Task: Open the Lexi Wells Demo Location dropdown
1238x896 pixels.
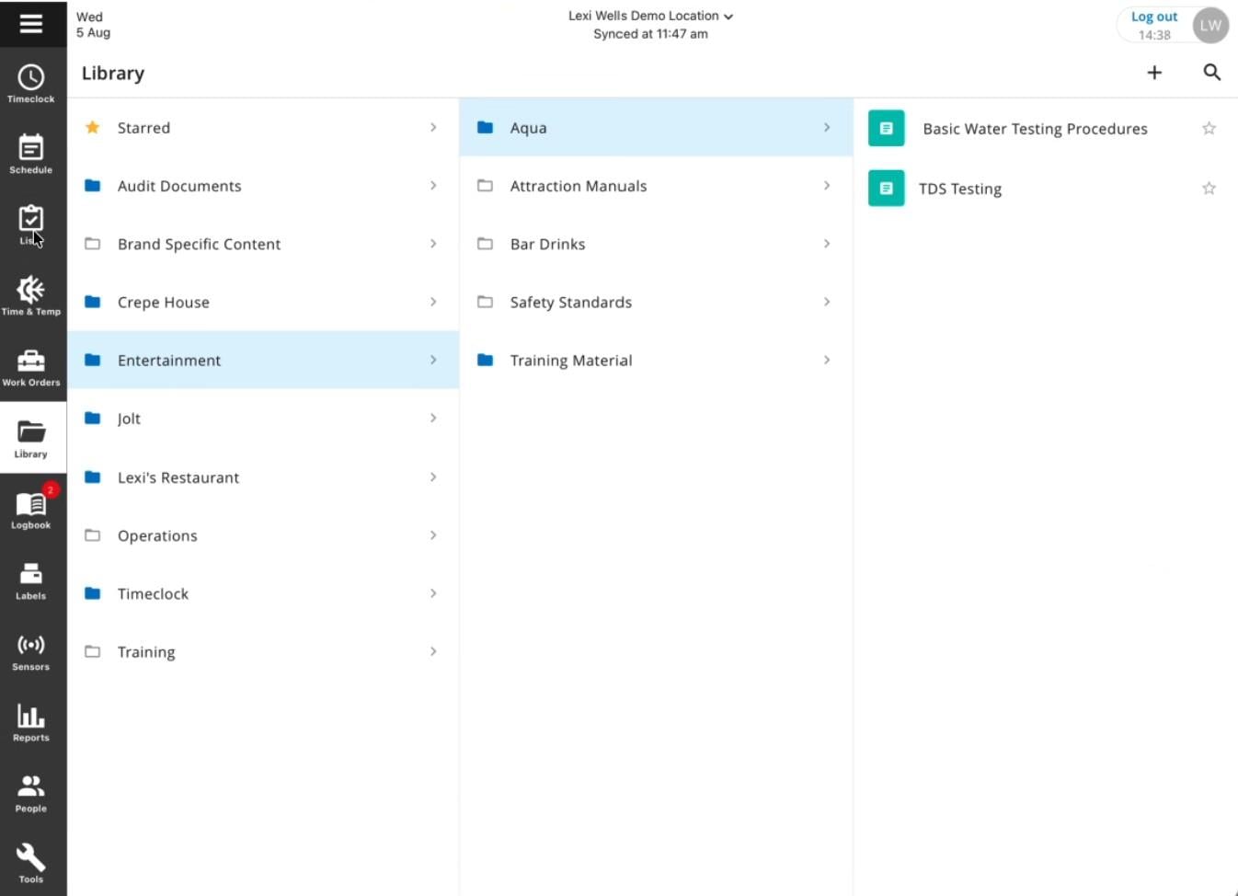Action: [x=650, y=16]
